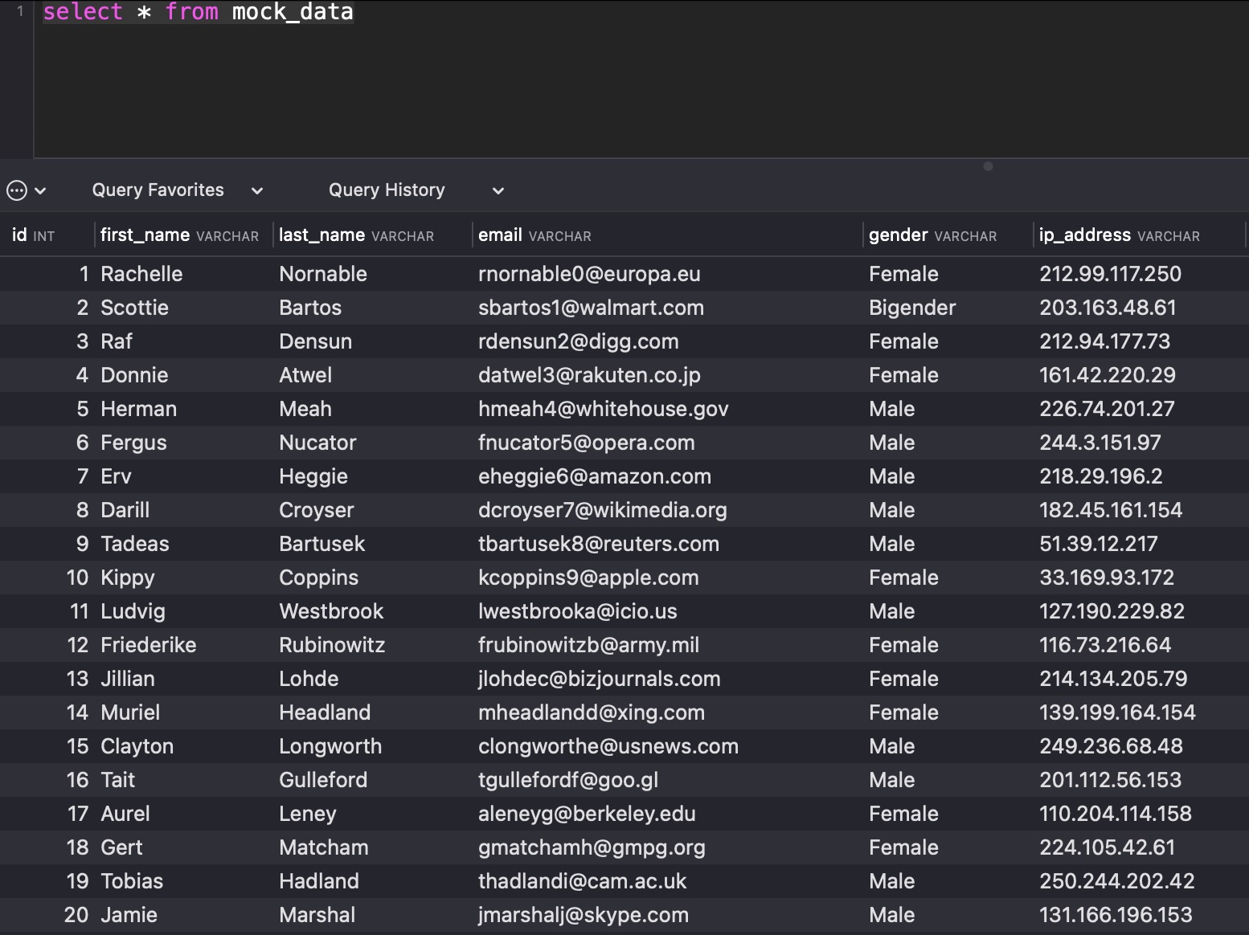Image resolution: width=1249 pixels, height=935 pixels.
Task: Sort by the id column header
Action: [x=33, y=235]
